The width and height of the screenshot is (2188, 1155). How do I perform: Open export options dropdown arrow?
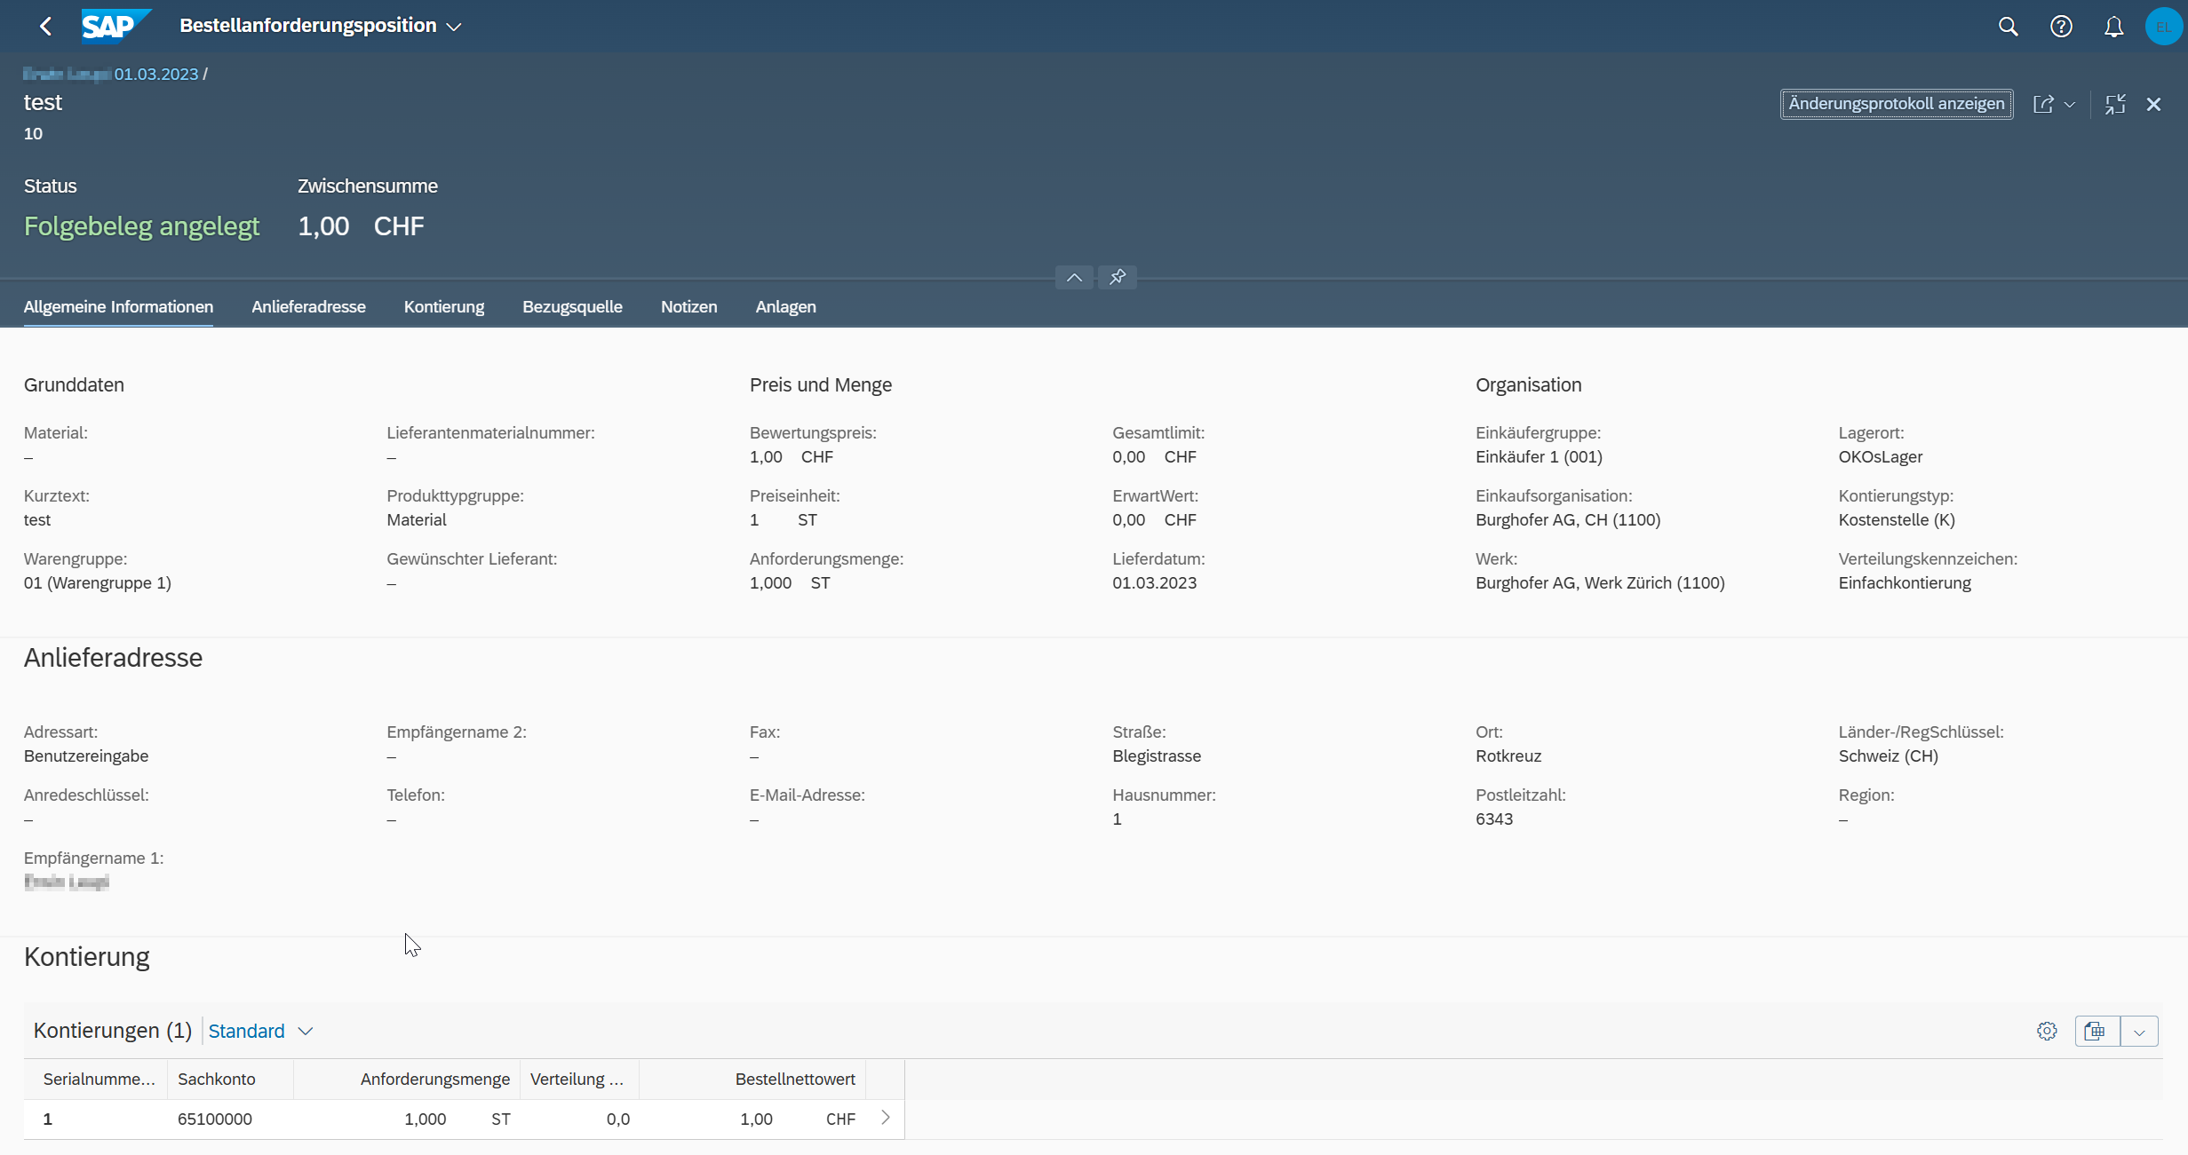[2139, 1032]
